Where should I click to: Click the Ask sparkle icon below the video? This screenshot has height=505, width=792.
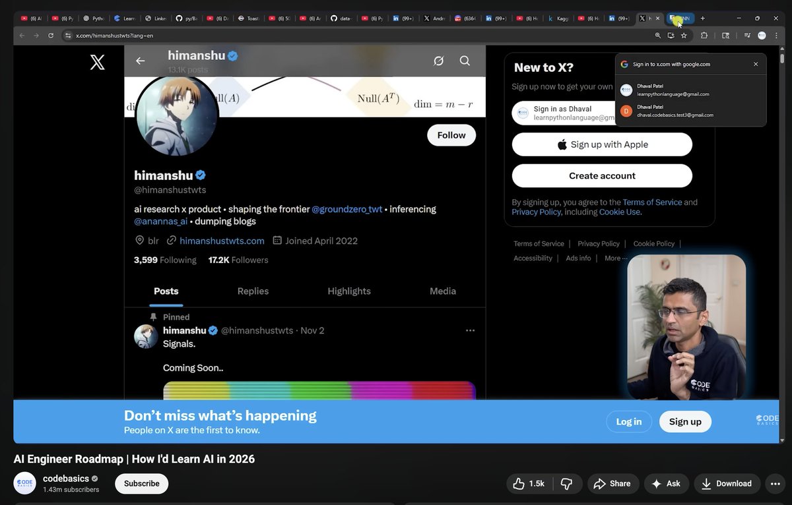[x=656, y=483]
